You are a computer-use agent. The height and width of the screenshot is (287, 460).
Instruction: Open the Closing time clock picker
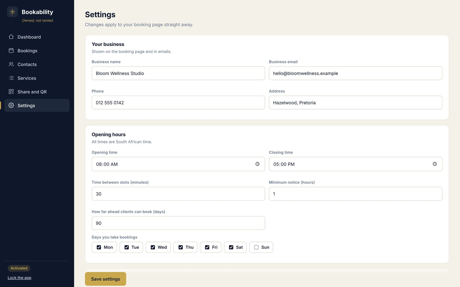(x=435, y=164)
